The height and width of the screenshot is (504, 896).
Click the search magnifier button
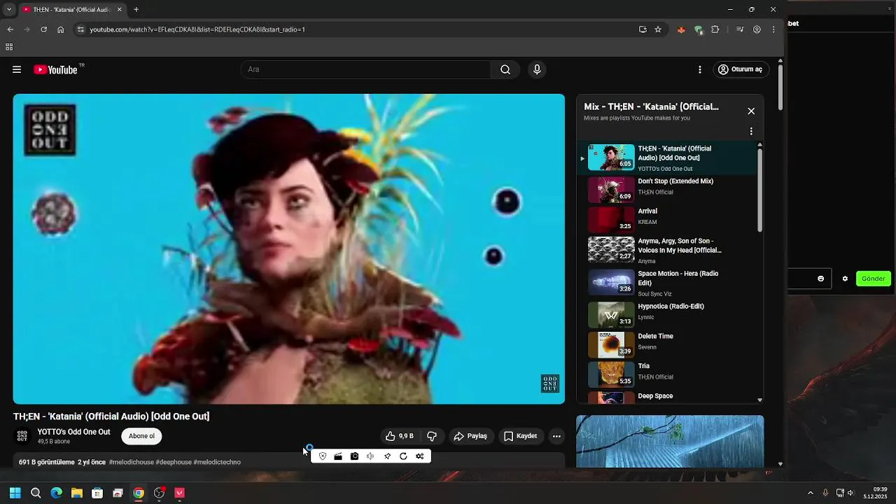[x=505, y=69]
